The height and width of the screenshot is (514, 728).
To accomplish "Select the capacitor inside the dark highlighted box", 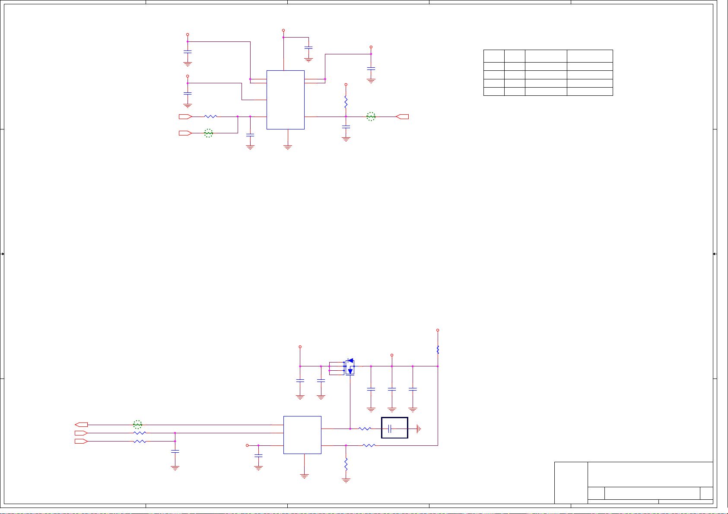I will [x=390, y=429].
